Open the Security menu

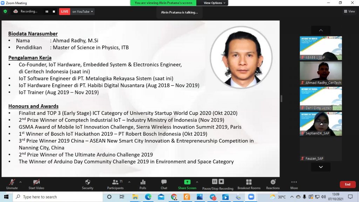coord(87,184)
